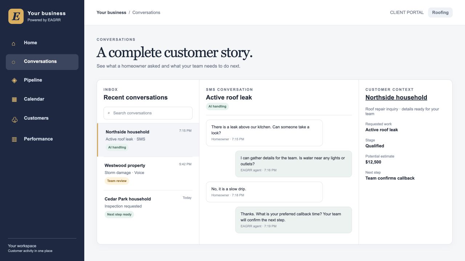Click the Calendar grid icon
The width and height of the screenshot is (465, 261).
[14, 99]
